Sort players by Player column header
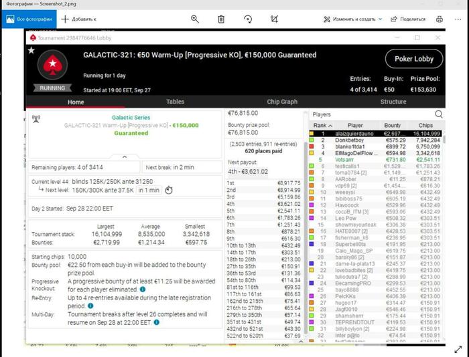 pyautogui.click(x=355, y=126)
